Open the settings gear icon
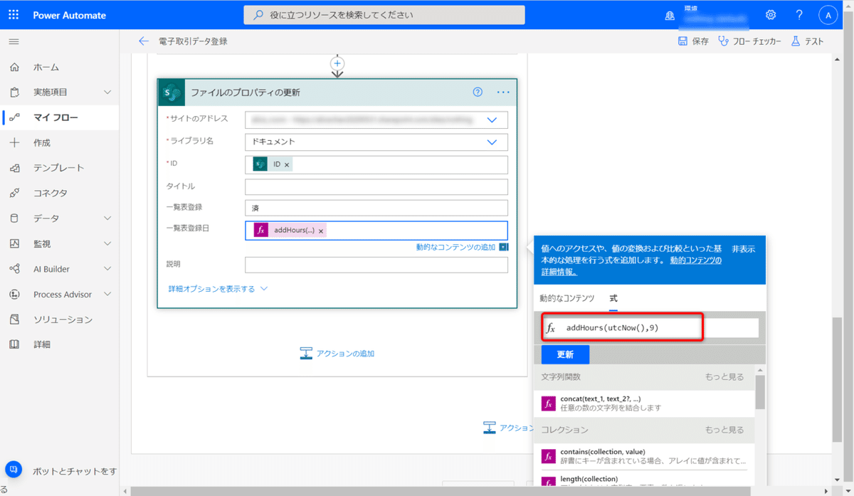Image resolution: width=854 pixels, height=496 pixels. pos(771,15)
